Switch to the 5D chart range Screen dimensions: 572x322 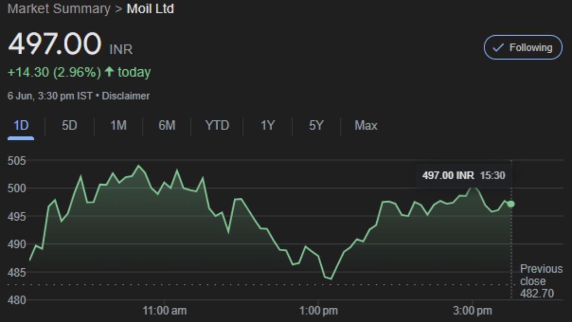tap(69, 126)
